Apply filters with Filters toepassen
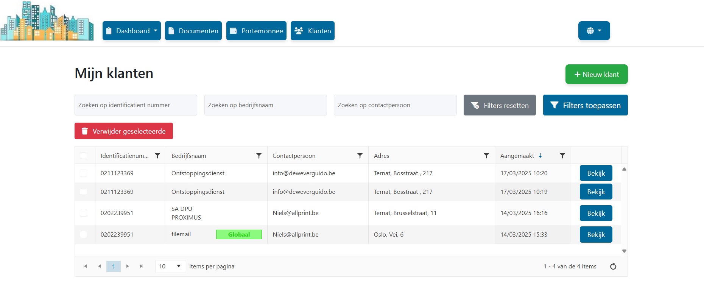 pos(585,105)
